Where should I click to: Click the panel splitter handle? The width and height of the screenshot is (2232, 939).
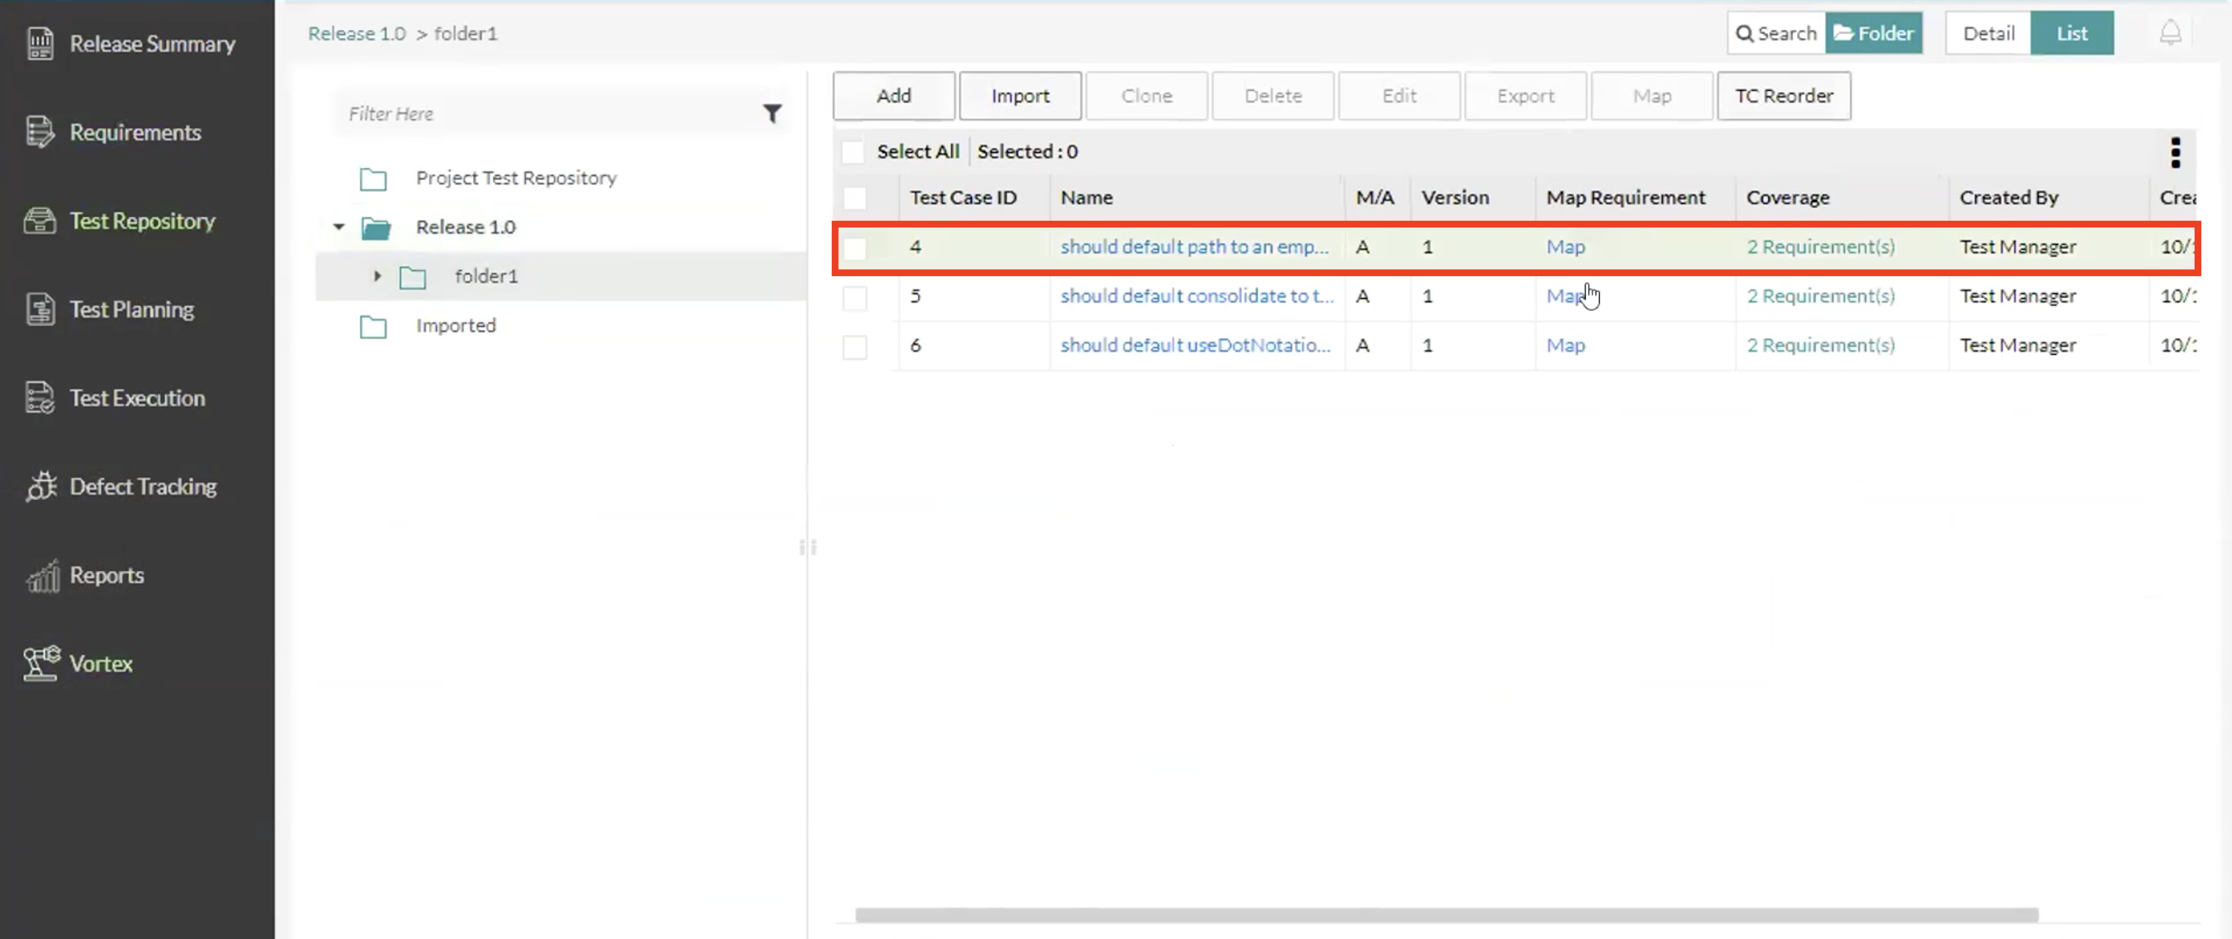click(808, 548)
